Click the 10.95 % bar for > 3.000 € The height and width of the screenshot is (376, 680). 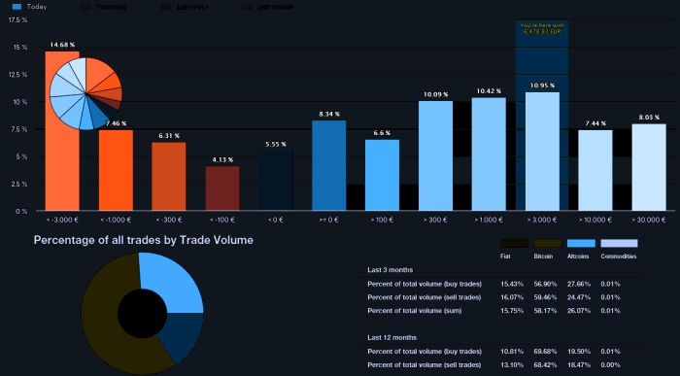[542, 152]
